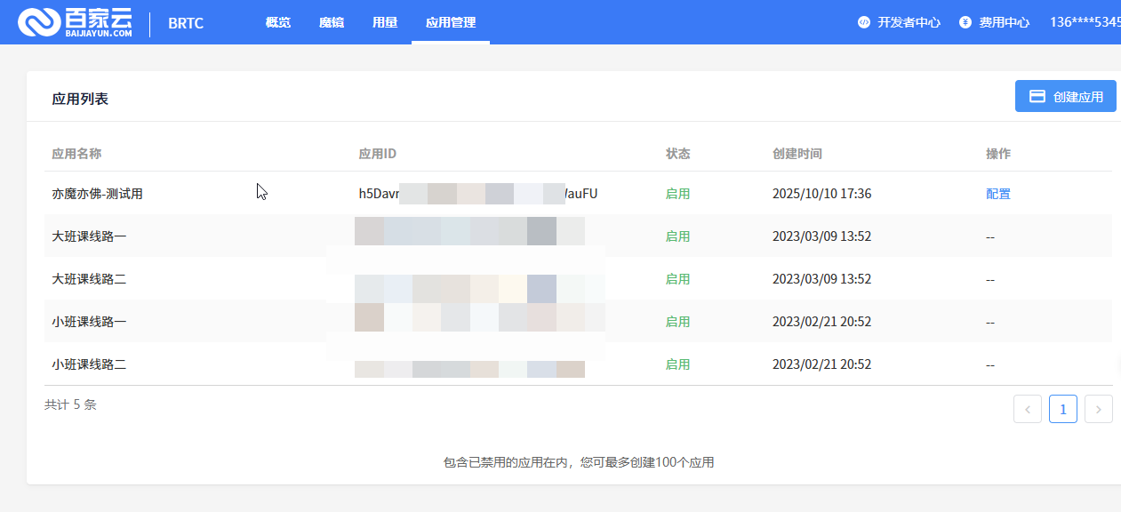Click the BRTC product label
This screenshot has height=512, width=1121.
click(185, 23)
